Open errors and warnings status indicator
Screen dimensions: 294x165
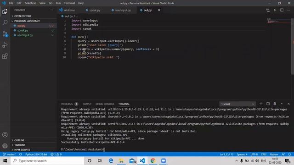click(56, 154)
